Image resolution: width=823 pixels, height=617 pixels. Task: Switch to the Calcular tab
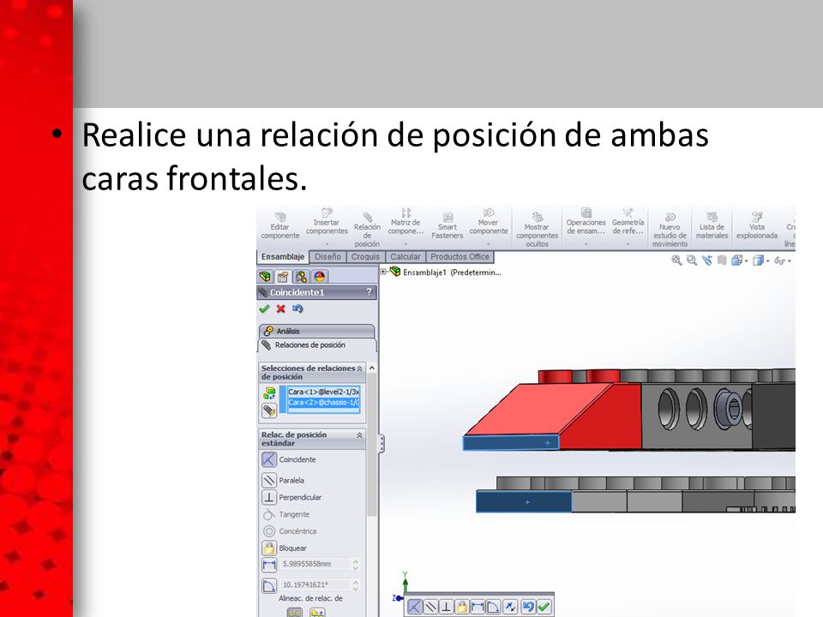click(x=405, y=256)
